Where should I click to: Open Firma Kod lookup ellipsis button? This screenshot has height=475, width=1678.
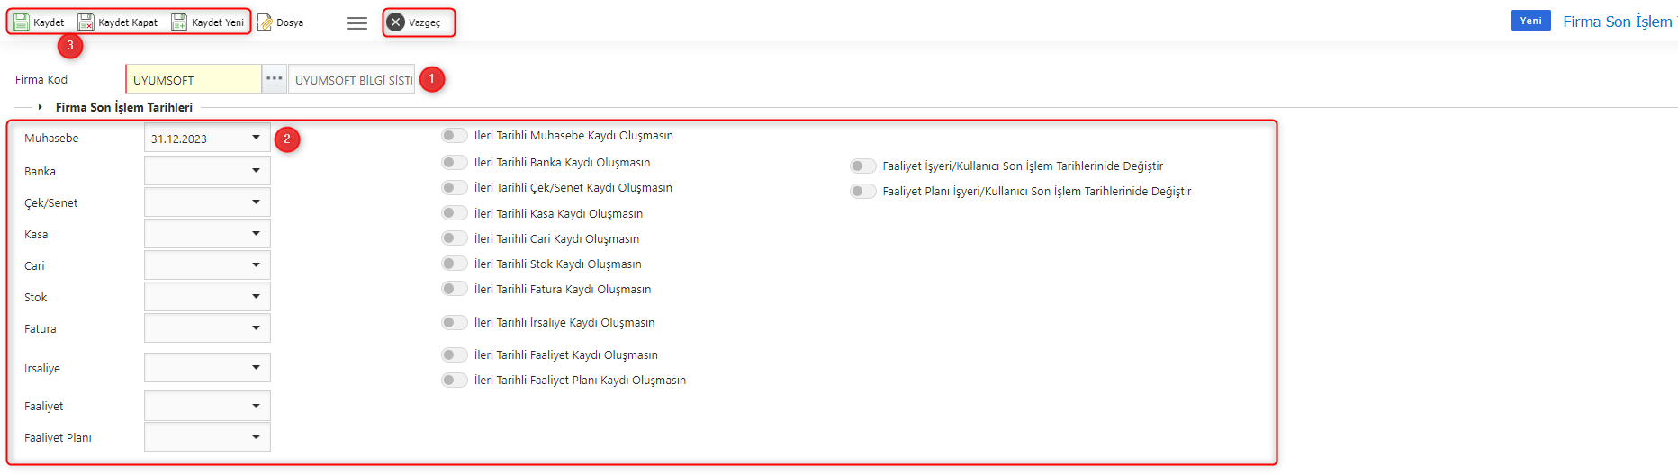[x=275, y=79]
